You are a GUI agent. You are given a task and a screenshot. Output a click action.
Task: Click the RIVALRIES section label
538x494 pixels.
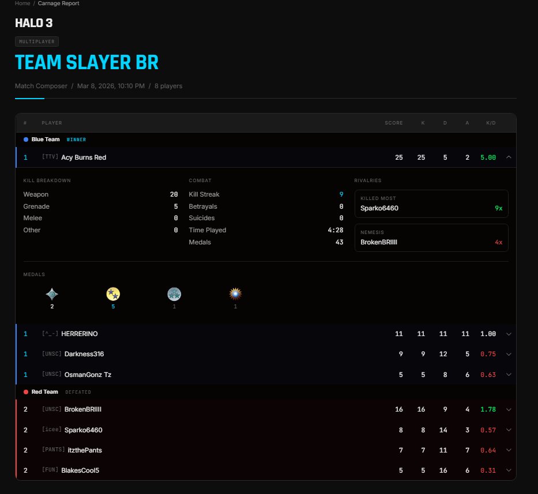367,180
